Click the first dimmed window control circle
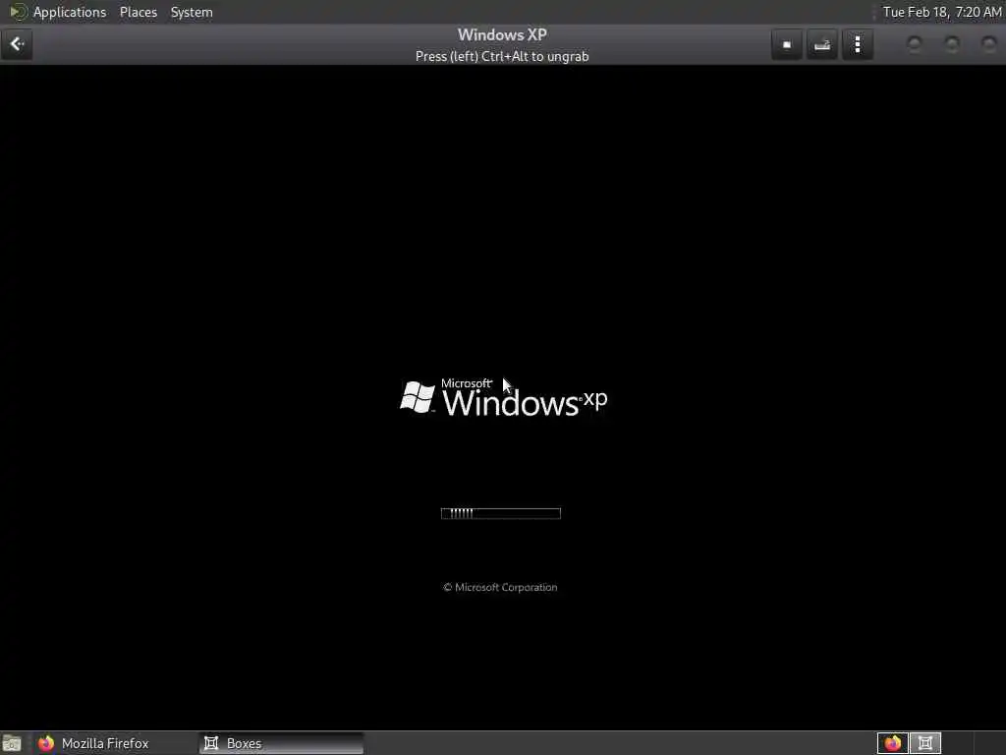 tap(915, 43)
